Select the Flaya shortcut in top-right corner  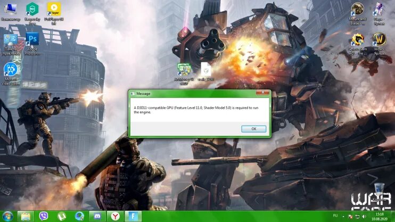point(379,13)
